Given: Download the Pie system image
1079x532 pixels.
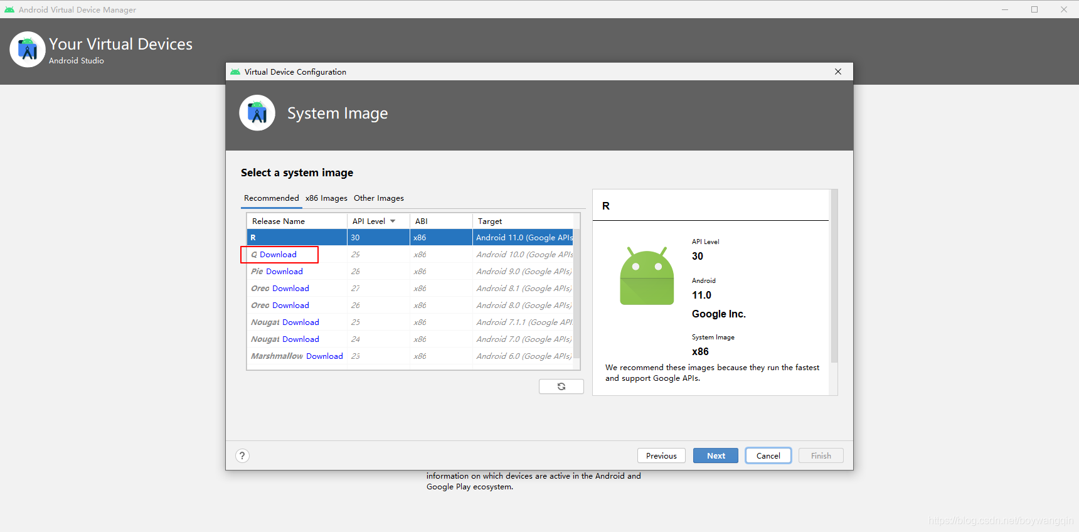Looking at the screenshot, I should pyautogui.click(x=284, y=272).
